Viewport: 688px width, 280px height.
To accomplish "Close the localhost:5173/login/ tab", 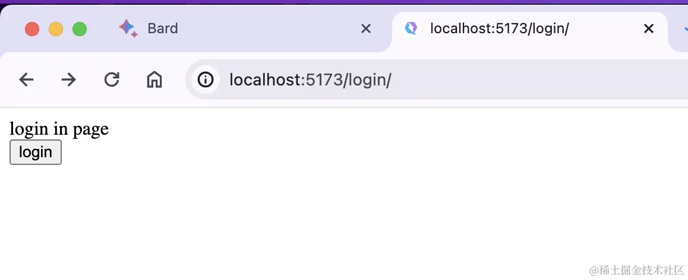I will click(649, 28).
